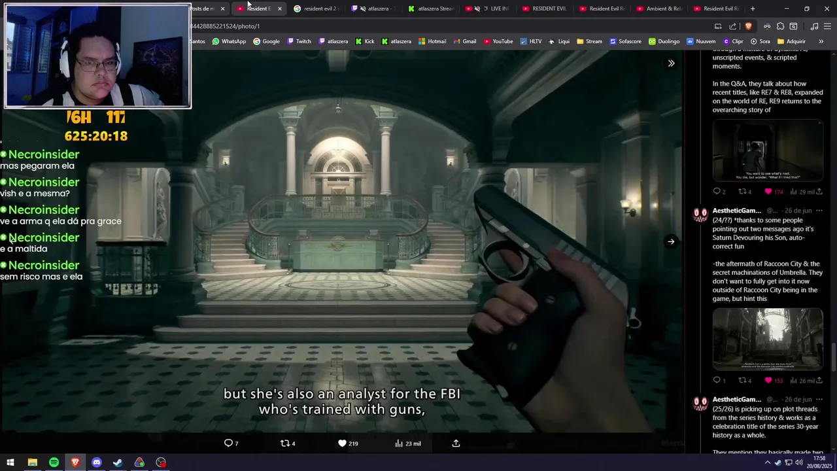Repost the photo tweet with 4 reposts
The height and width of the screenshot is (471, 837).
[x=288, y=444]
